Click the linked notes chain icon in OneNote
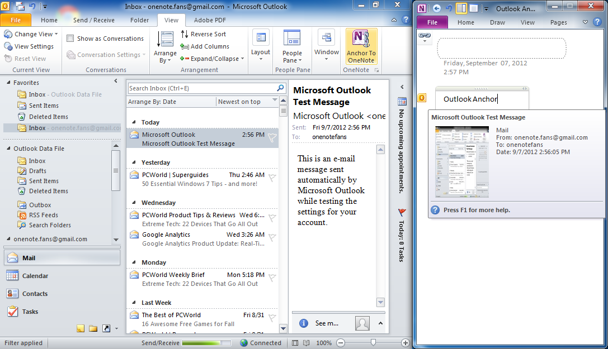This screenshot has height=349, width=608. coord(425,36)
